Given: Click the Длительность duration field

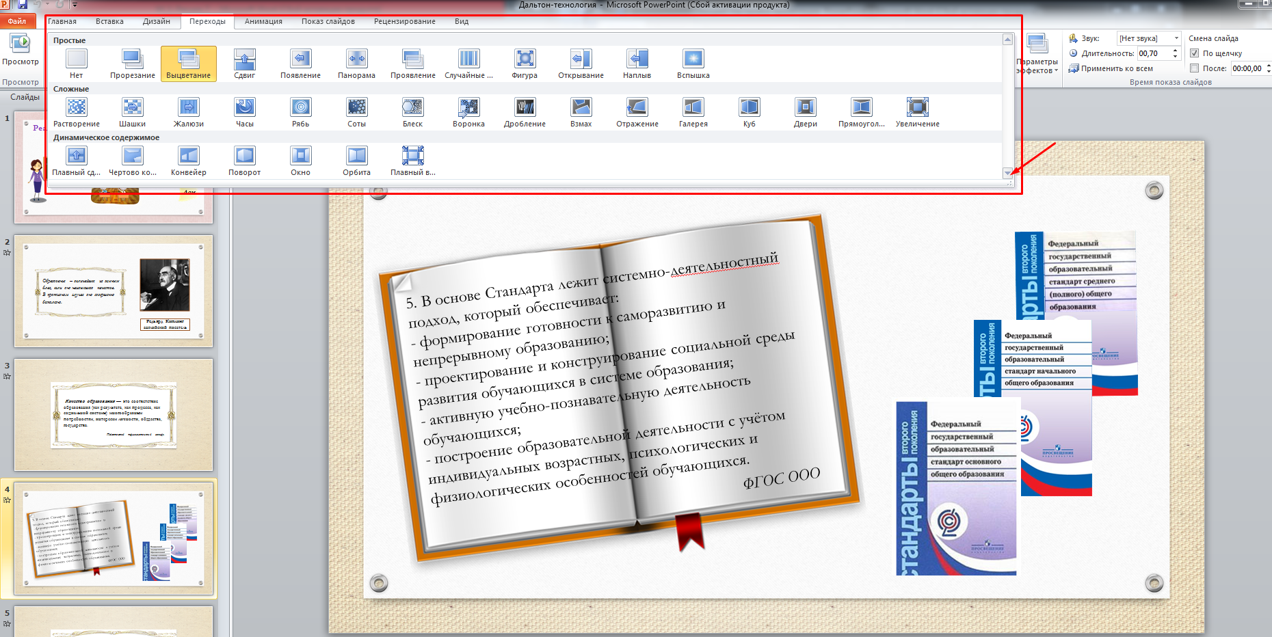Looking at the screenshot, I should pyautogui.click(x=1154, y=53).
